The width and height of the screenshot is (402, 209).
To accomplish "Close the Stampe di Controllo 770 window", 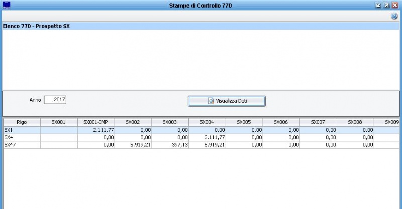I will click(x=395, y=5).
